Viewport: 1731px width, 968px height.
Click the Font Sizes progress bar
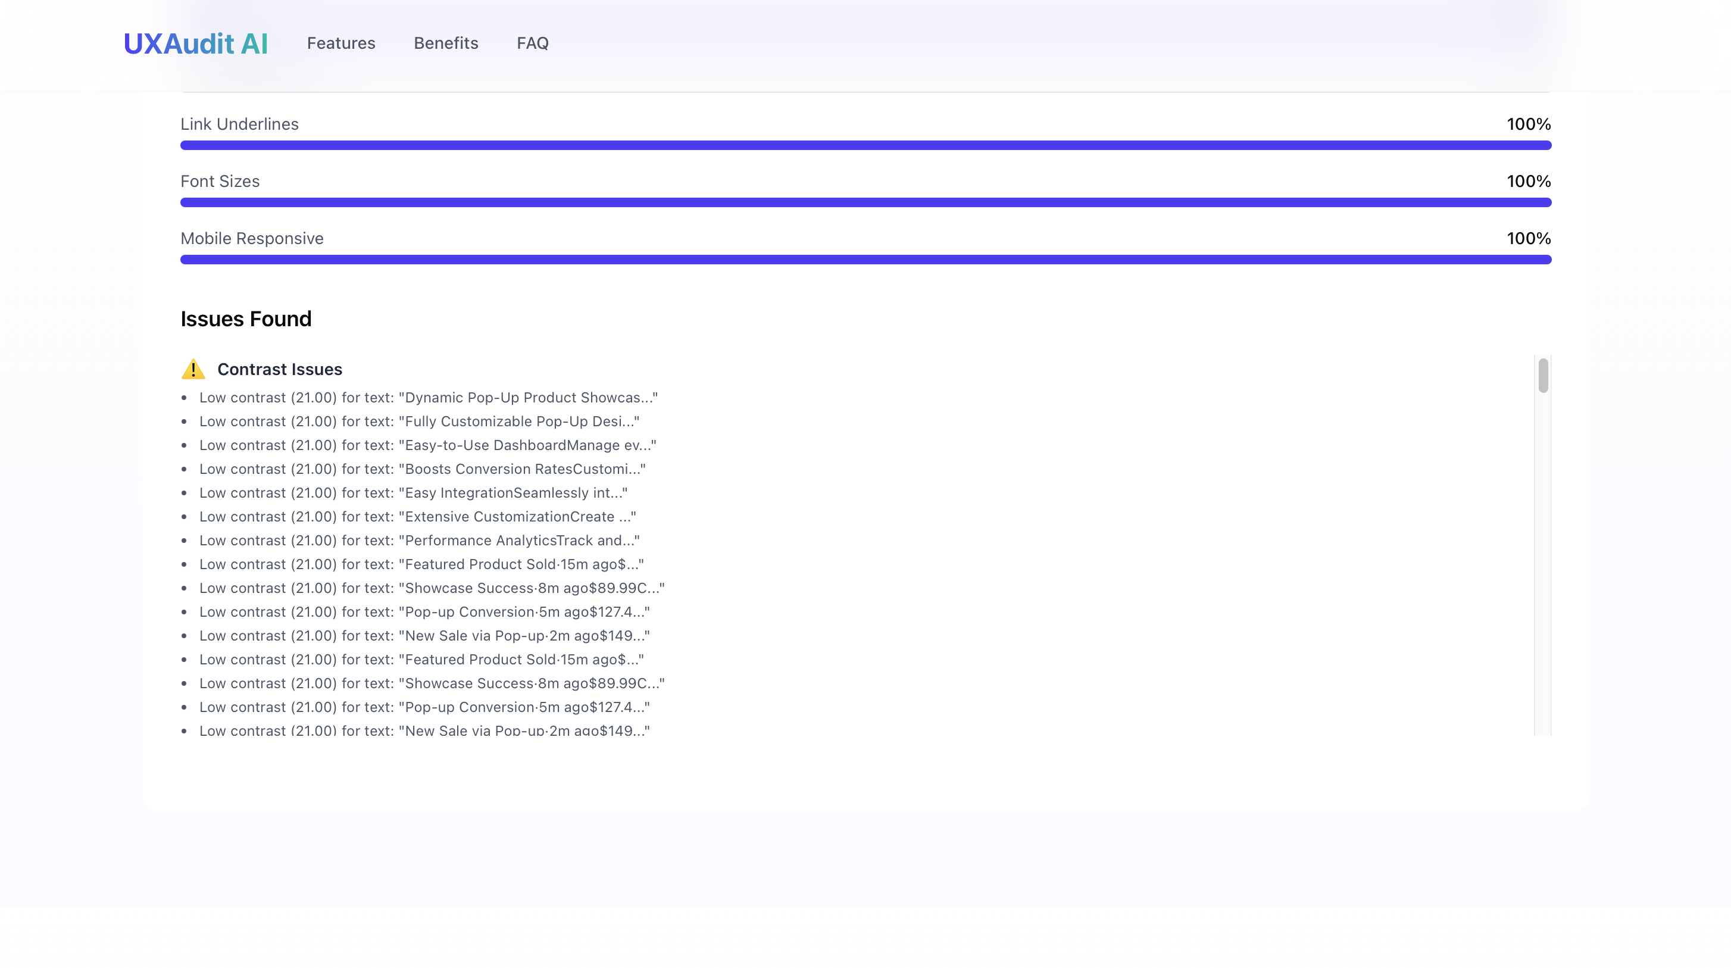coord(865,202)
